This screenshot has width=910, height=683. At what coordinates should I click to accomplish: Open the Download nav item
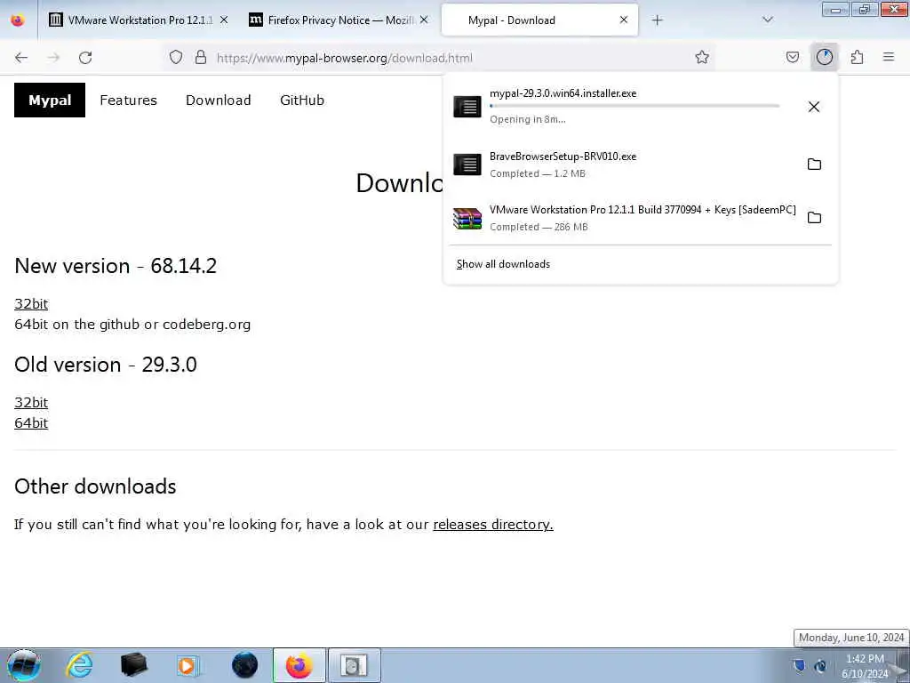click(x=219, y=100)
